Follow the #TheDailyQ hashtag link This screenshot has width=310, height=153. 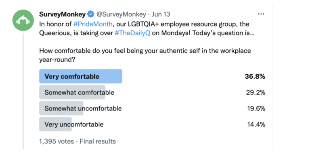[x=132, y=33]
